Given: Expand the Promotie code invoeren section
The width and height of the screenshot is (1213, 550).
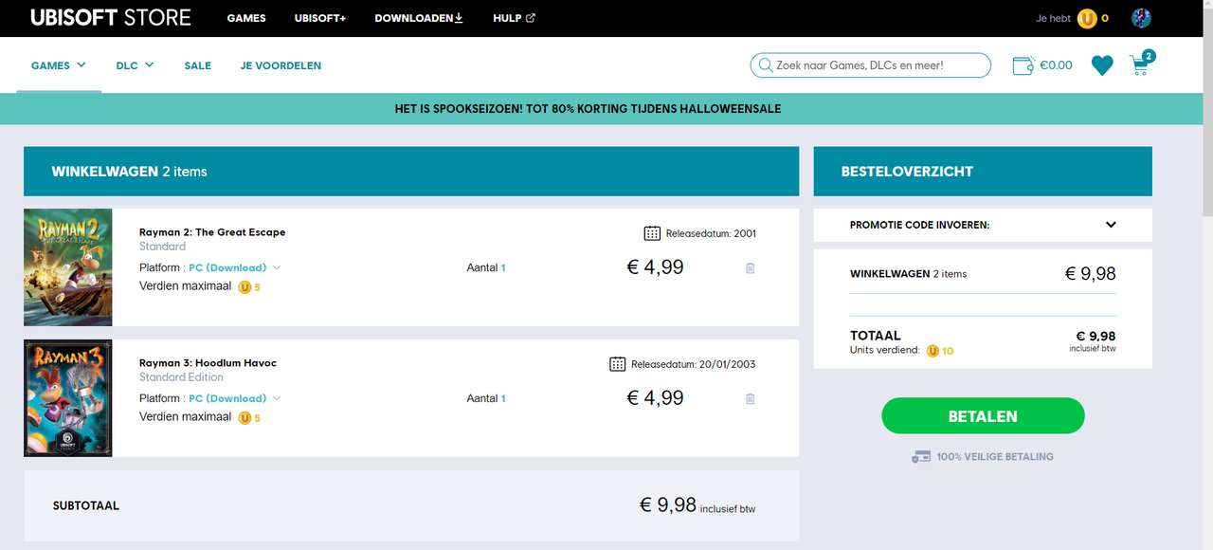Looking at the screenshot, I should [983, 225].
